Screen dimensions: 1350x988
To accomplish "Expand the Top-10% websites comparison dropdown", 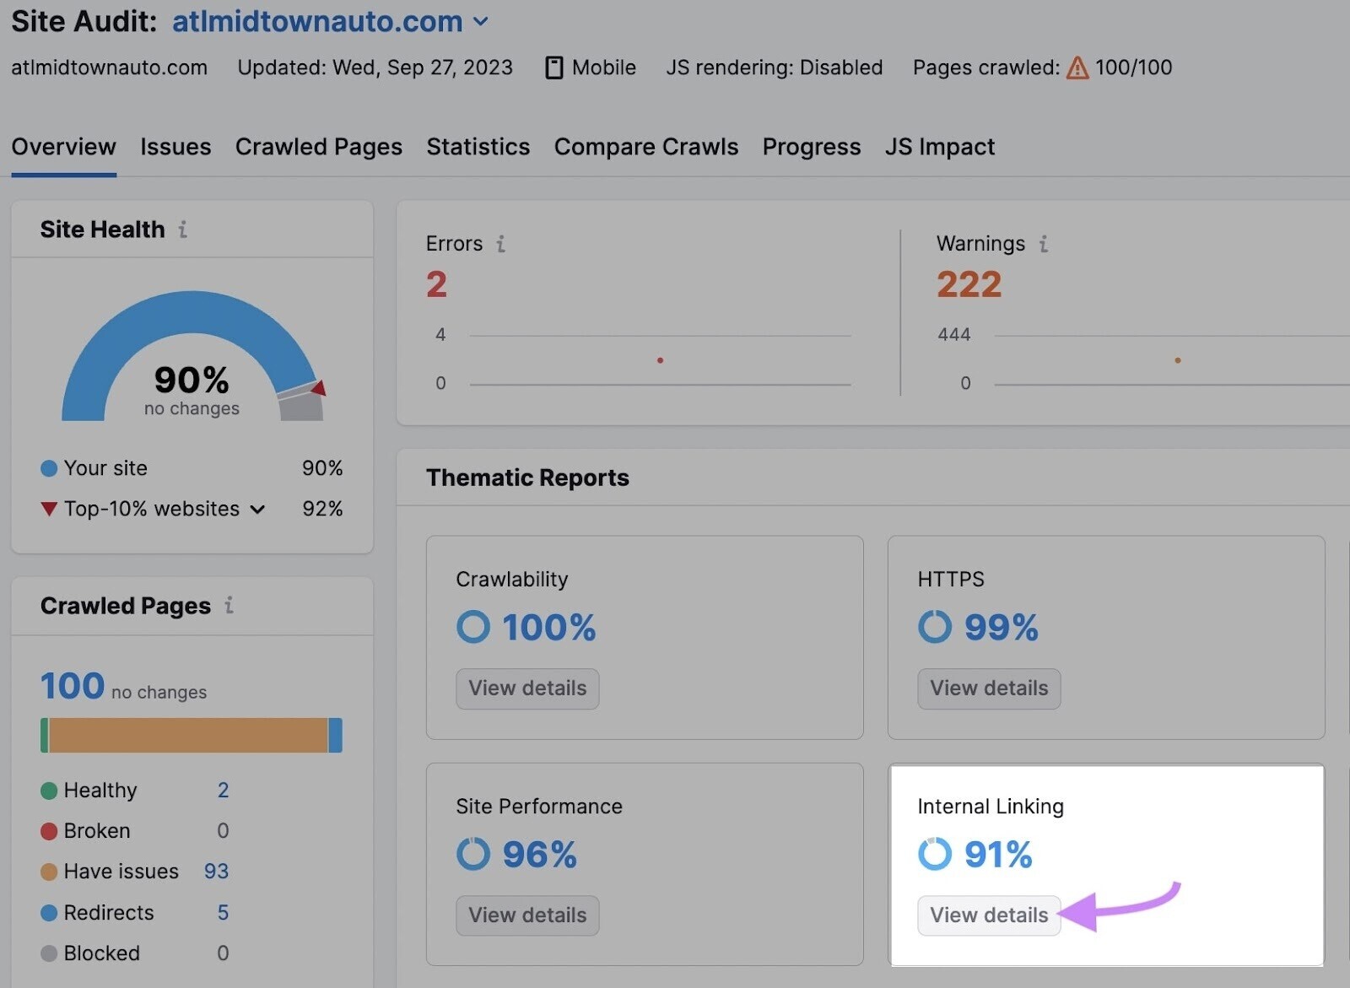I will point(258,509).
